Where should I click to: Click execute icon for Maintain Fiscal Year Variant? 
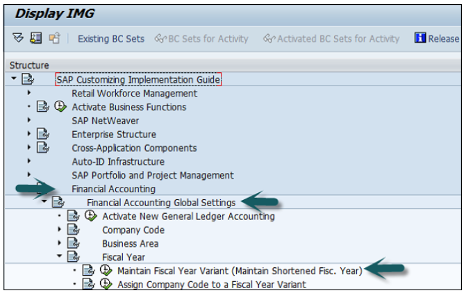pyautogui.click(x=105, y=271)
